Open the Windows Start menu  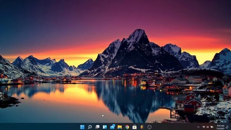coord(82,127)
